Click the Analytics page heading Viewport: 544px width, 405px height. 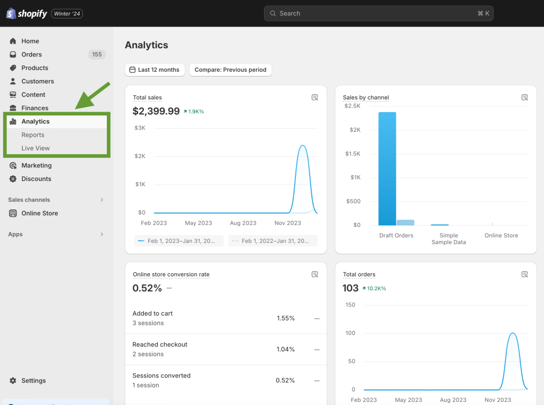tap(147, 45)
